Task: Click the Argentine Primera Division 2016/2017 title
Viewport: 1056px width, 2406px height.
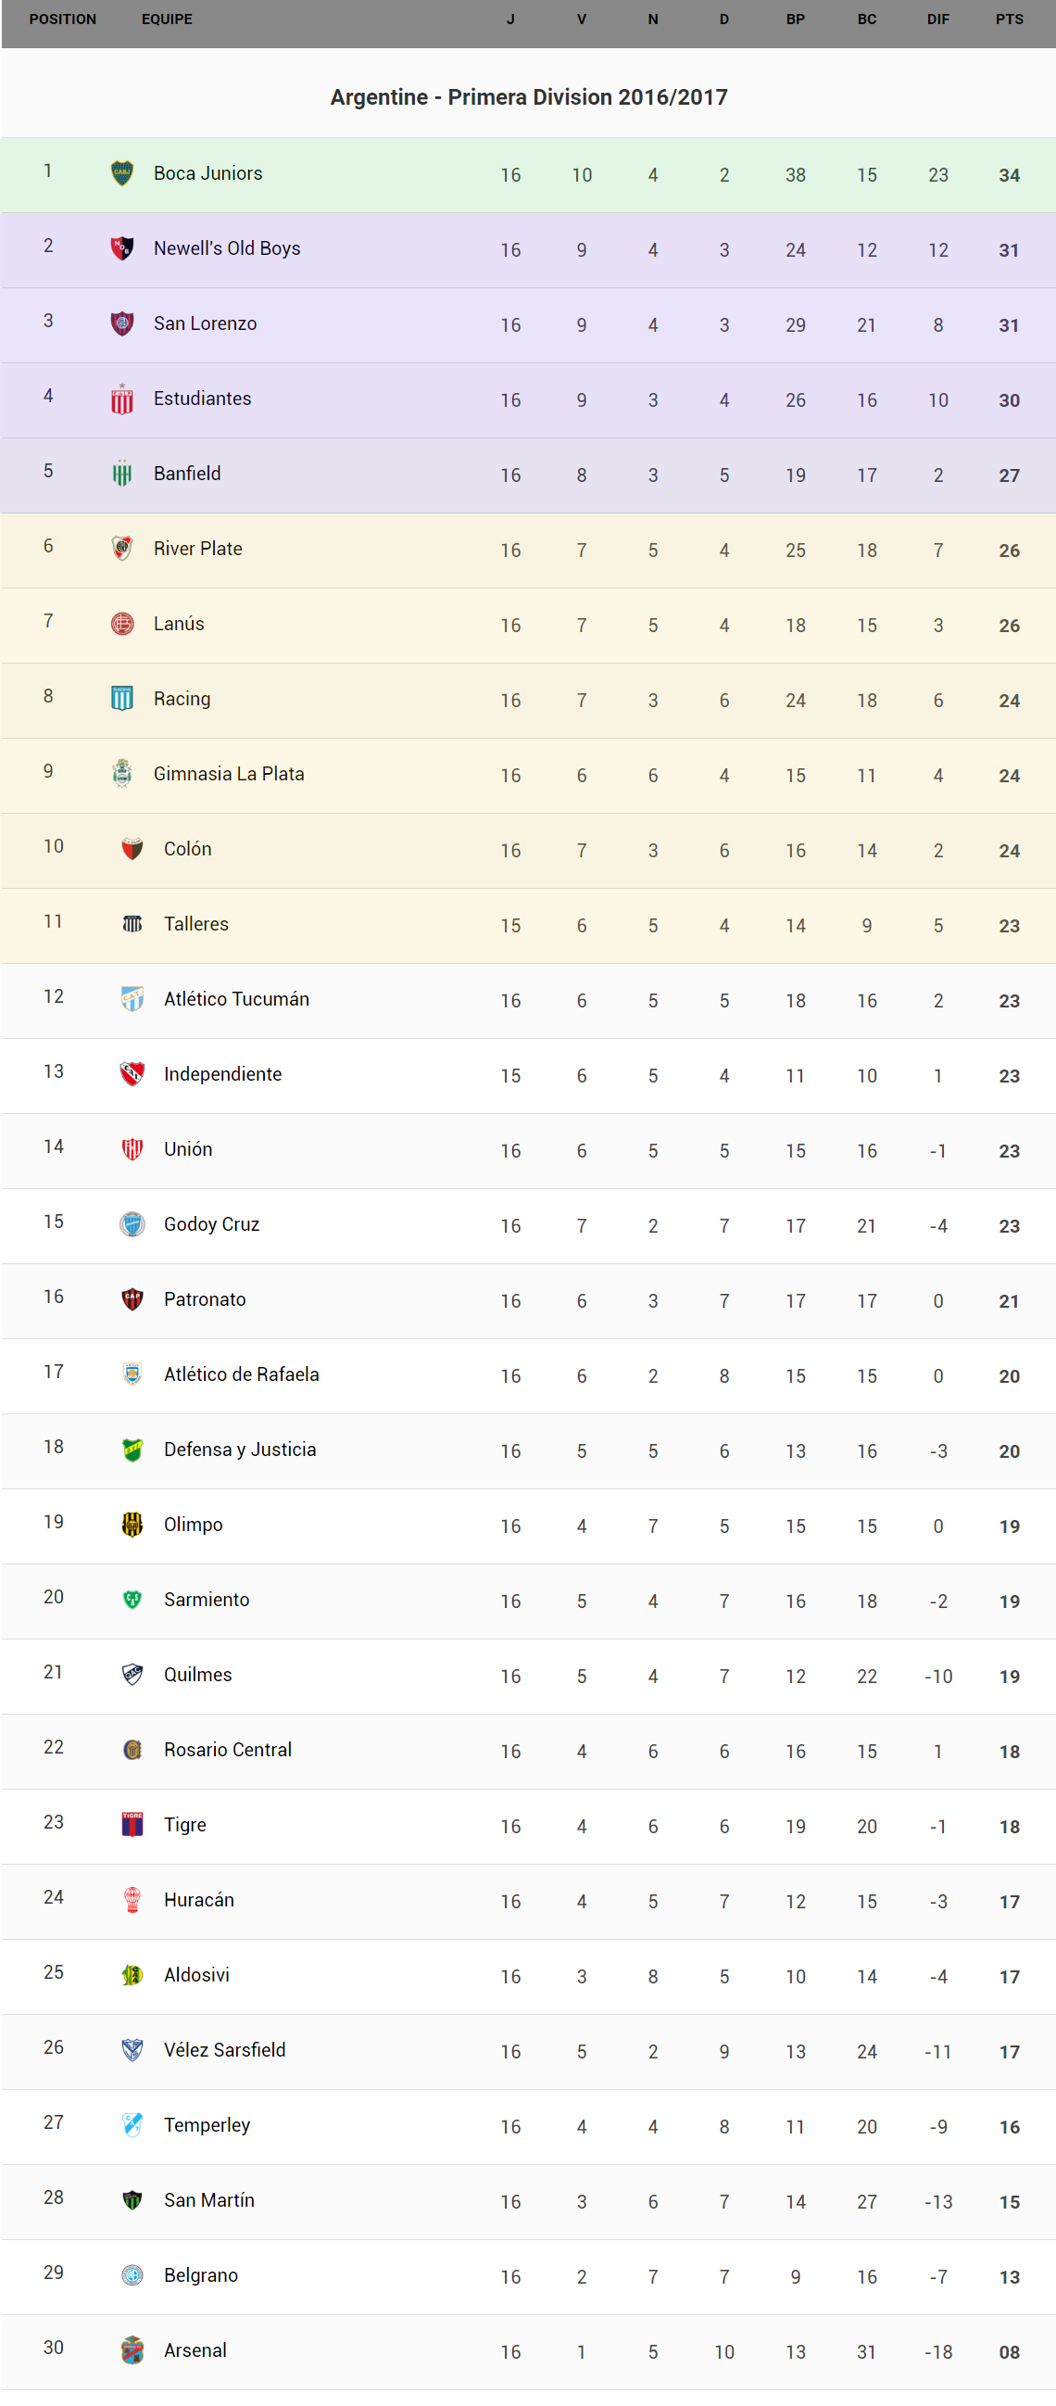Action: click(529, 97)
